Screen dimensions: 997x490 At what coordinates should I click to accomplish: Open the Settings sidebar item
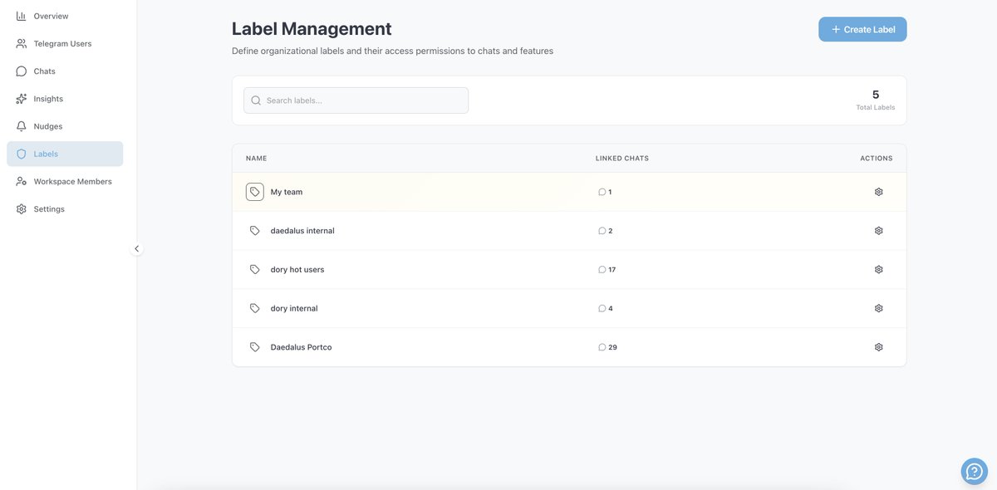coord(65,209)
